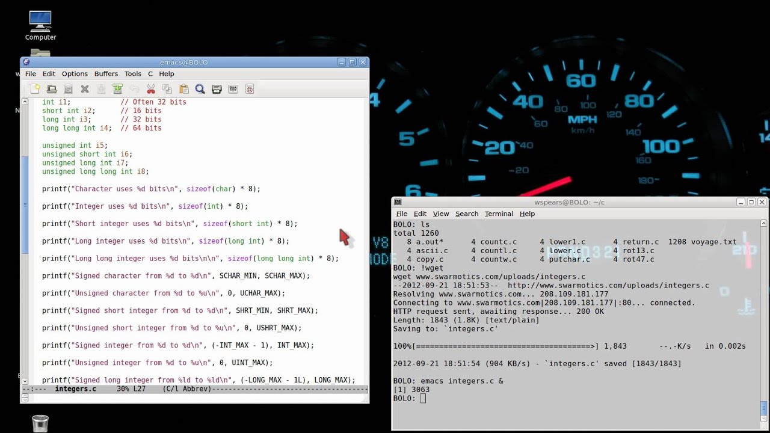Open the Emacs Options menu

pos(75,74)
